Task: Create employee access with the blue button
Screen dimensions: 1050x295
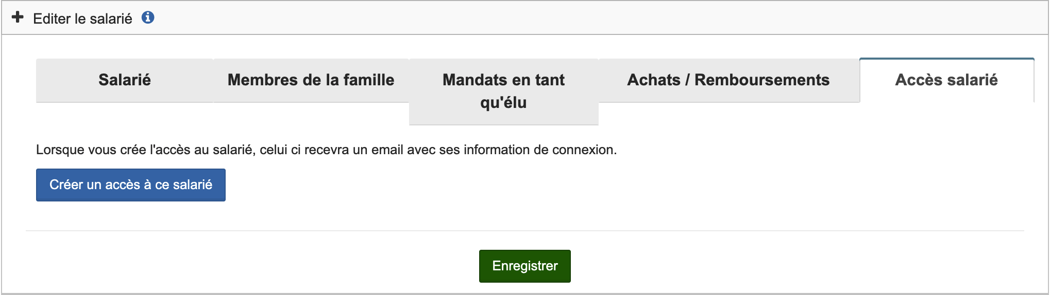Action: coord(130,185)
